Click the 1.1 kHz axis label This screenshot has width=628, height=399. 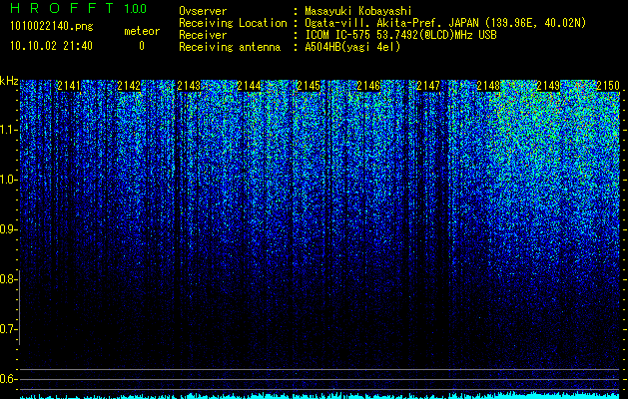click(x=8, y=130)
